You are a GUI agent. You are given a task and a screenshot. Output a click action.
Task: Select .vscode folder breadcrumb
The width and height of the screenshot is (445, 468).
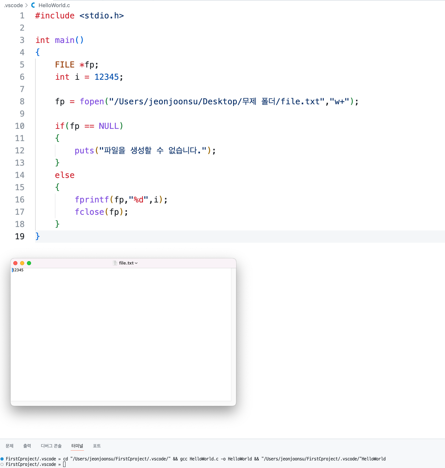click(x=14, y=5)
